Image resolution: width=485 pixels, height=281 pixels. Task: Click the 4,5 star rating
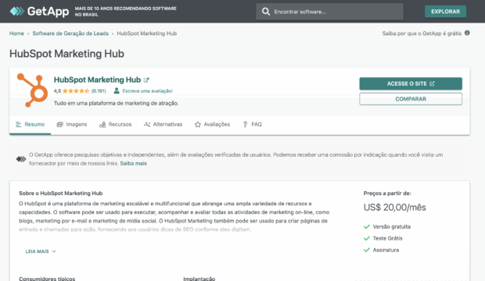tap(72, 91)
